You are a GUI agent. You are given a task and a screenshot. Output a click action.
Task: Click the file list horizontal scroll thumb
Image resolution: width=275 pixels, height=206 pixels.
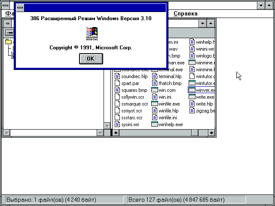coord(195,133)
